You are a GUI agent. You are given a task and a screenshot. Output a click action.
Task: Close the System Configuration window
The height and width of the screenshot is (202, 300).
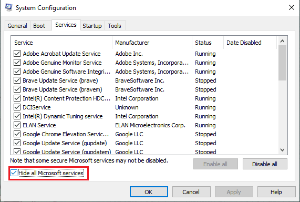[x=292, y=8]
